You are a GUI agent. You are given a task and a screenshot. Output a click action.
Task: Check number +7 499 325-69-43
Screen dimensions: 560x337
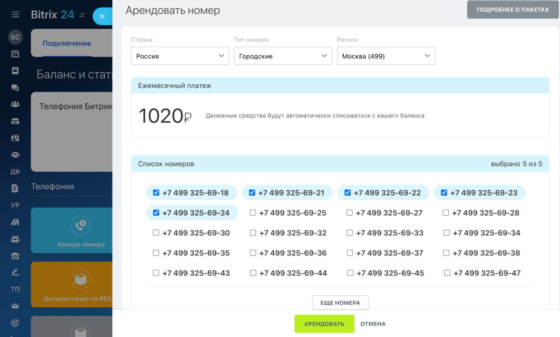(156, 273)
